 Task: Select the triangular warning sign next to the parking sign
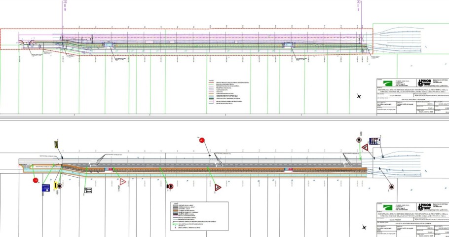[x=365, y=148]
